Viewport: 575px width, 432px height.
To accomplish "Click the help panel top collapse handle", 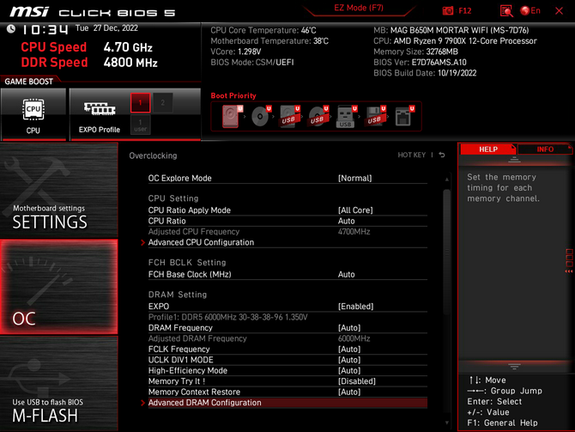I will [x=514, y=160].
